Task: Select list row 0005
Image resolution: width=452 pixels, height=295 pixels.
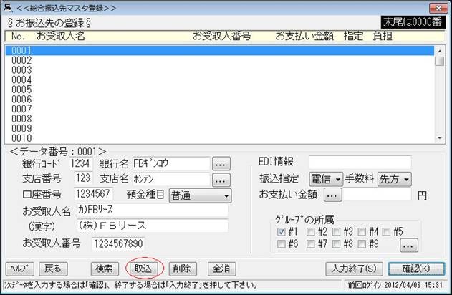Action: pyautogui.click(x=220, y=90)
